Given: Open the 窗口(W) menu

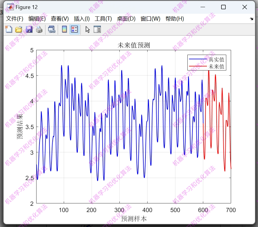Looking at the screenshot, I should [x=150, y=19].
